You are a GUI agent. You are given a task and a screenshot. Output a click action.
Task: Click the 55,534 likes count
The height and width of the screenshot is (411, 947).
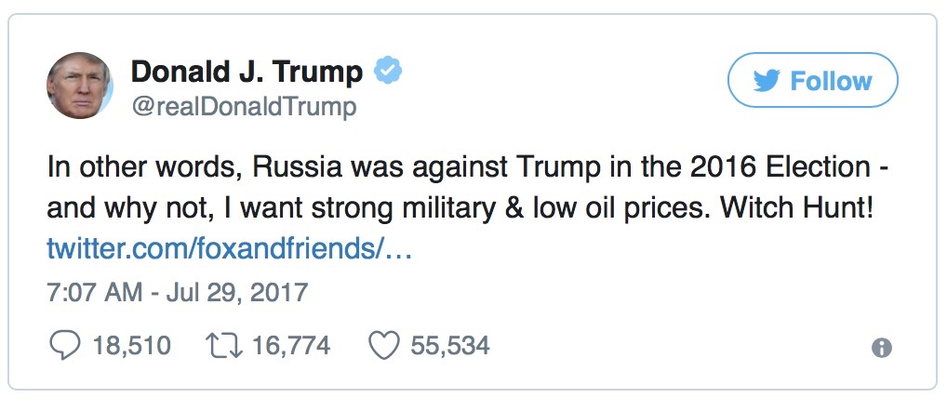point(449,347)
